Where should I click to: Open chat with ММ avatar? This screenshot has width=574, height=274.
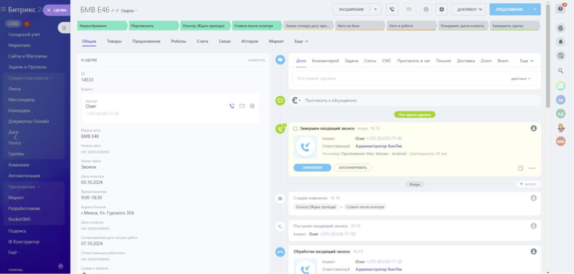point(561,141)
